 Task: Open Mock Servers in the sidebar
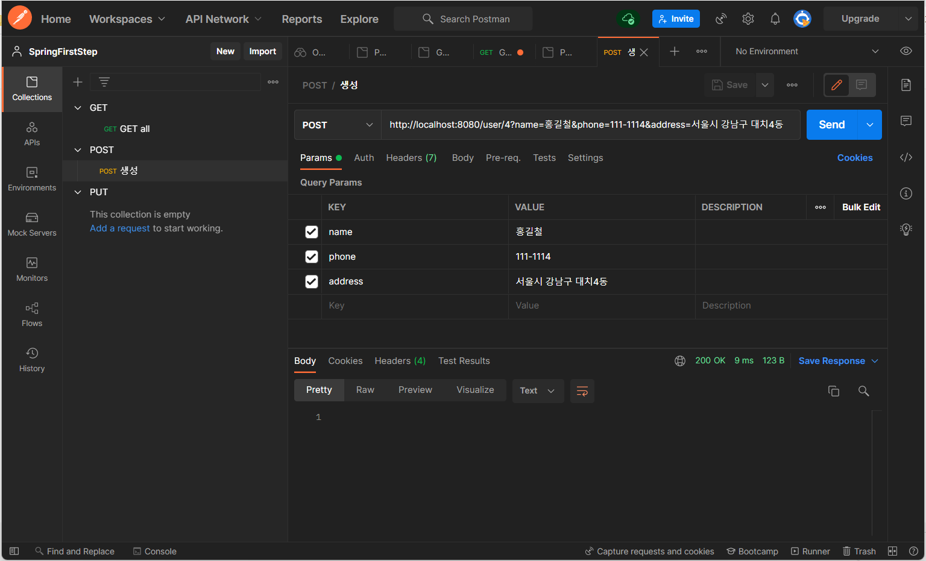[32, 224]
